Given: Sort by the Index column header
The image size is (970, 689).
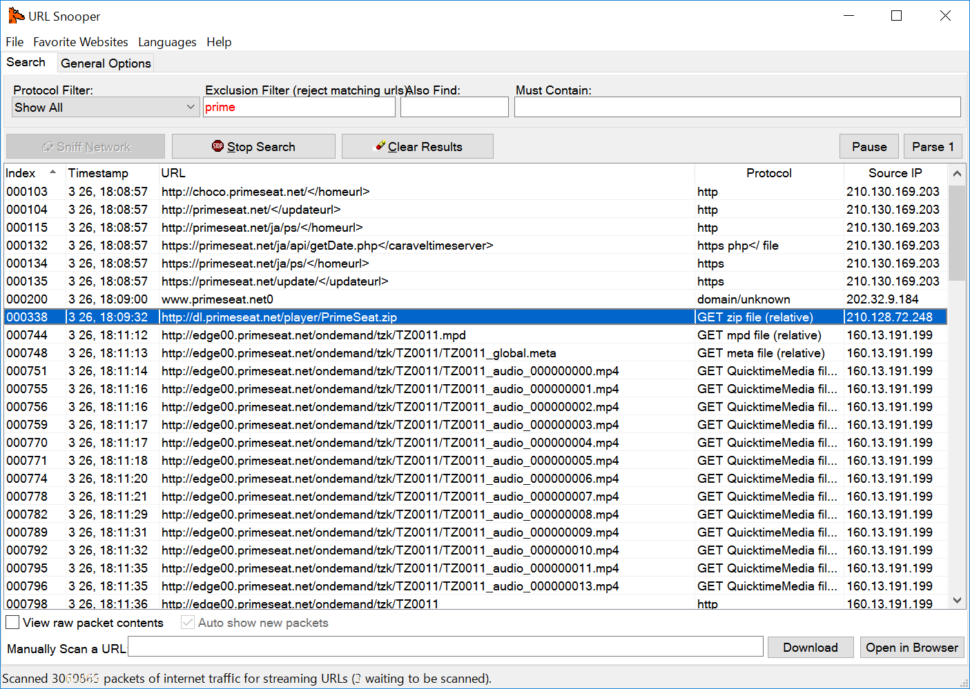Looking at the screenshot, I should [34, 173].
